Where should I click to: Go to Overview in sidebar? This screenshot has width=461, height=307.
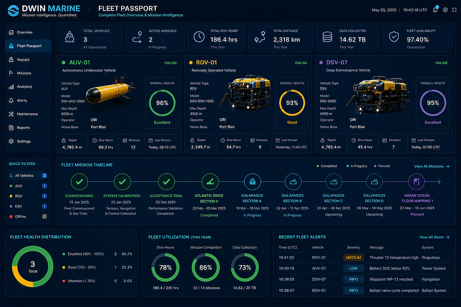[x=28, y=32]
